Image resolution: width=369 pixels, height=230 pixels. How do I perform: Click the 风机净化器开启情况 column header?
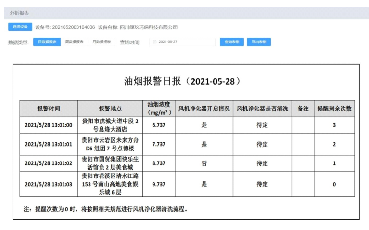[204, 108]
